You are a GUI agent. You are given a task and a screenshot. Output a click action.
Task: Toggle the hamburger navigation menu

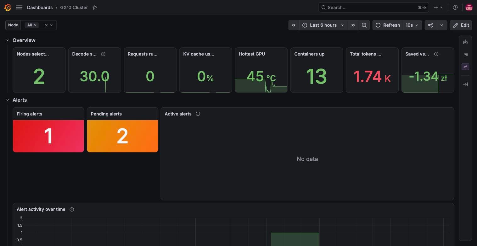point(19,8)
